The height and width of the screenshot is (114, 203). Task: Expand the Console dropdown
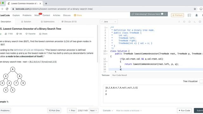pyautogui.click(x=108, y=111)
